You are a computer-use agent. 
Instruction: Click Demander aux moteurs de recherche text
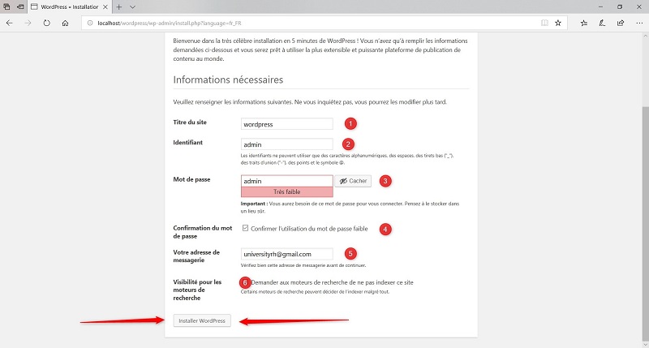pyautogui.click(x=333, y=282)
